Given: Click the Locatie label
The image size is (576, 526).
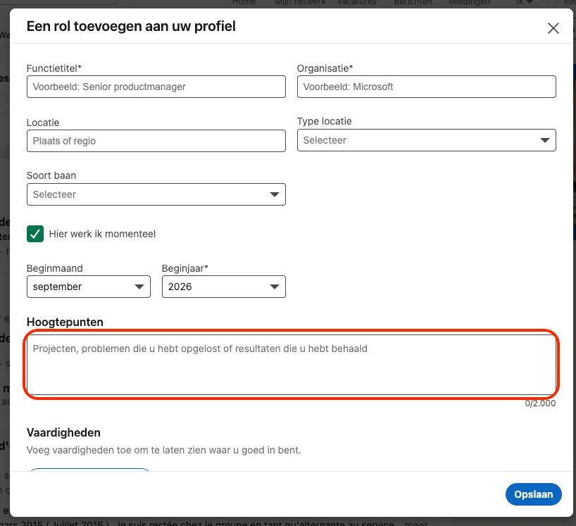Looking at the screenshot, I should pos(43,123).
